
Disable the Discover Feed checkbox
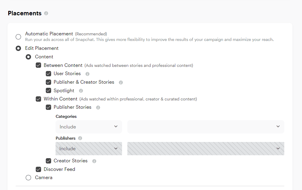click(38, 169)
